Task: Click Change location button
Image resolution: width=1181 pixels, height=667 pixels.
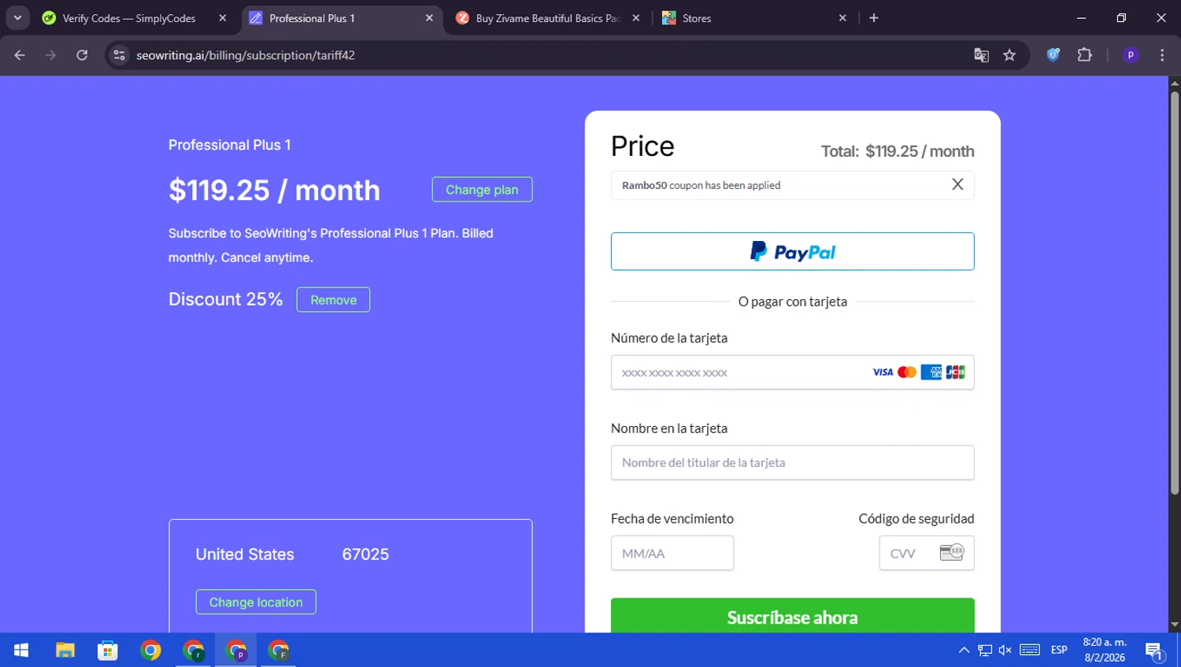Action: [x=256, y=602]
